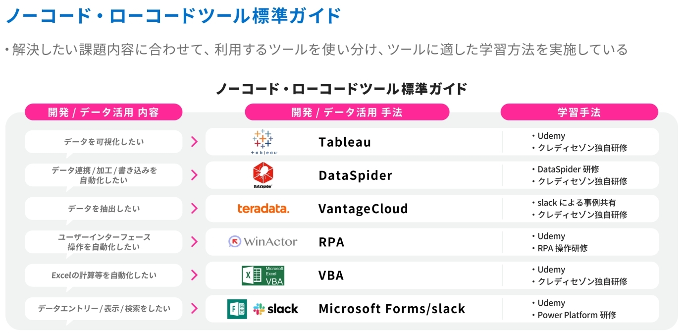Click the blue slide title heading

(173, 16)
